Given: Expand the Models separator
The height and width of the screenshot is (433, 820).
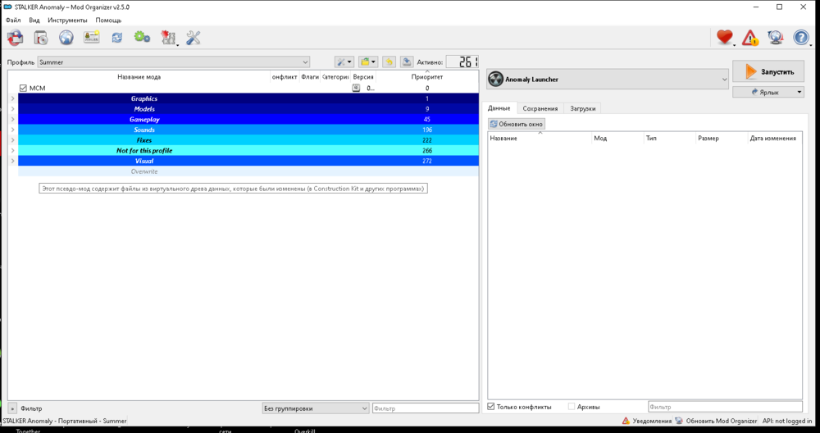Looking at the screenshot, I should [x=12, y=109].
